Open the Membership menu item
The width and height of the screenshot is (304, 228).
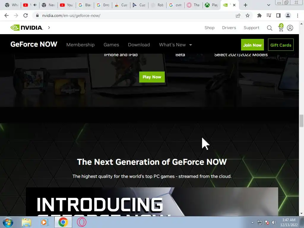[x=80, y=45]
